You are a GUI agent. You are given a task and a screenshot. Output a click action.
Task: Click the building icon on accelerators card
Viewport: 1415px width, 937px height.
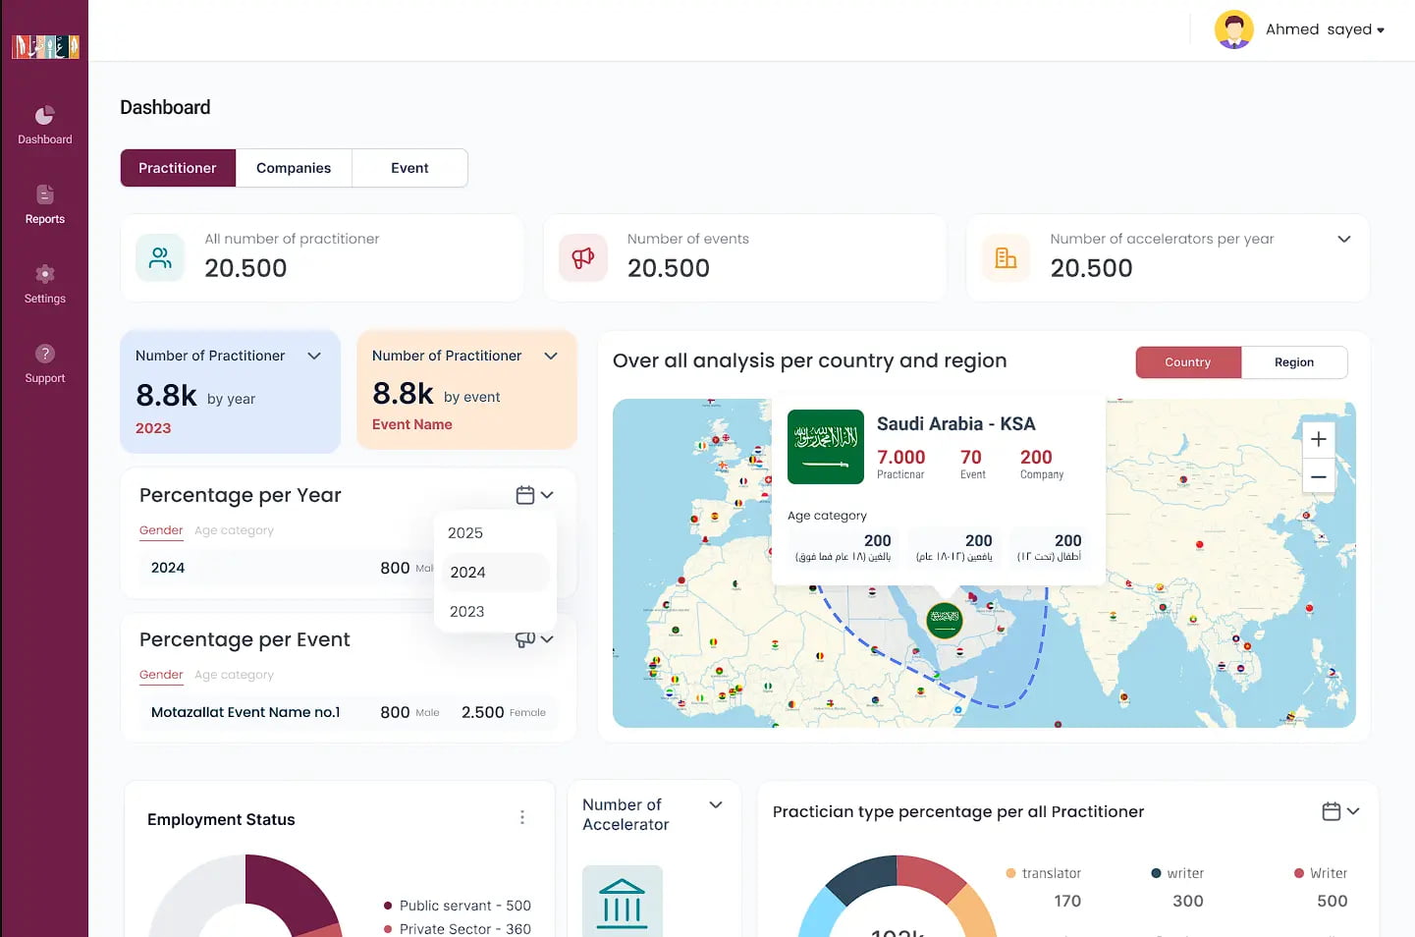(1006, 257)
